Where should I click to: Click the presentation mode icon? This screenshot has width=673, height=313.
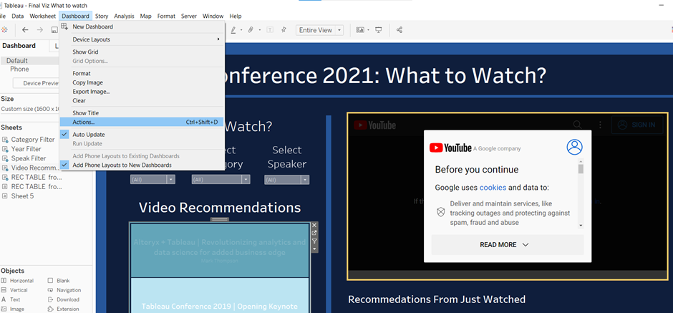(378, 30)
